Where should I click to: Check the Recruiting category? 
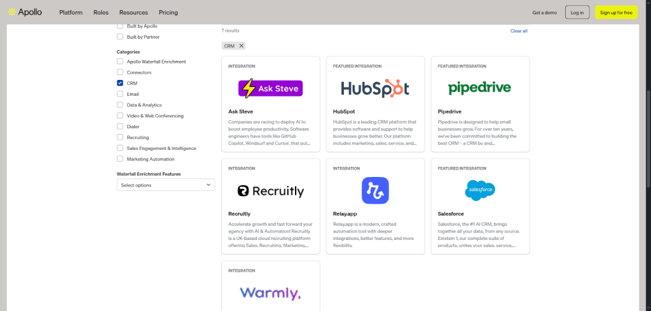point(120,137)
